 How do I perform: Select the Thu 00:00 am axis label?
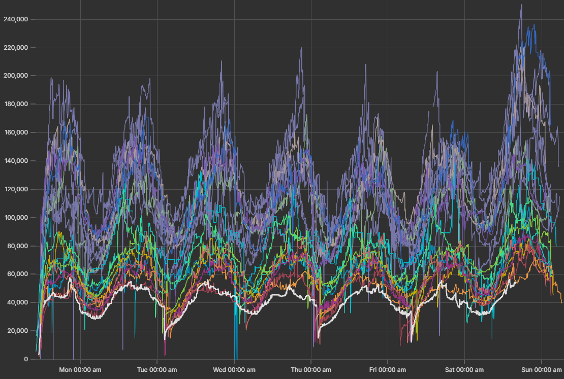pyautogui.click(x=311, y=370)
